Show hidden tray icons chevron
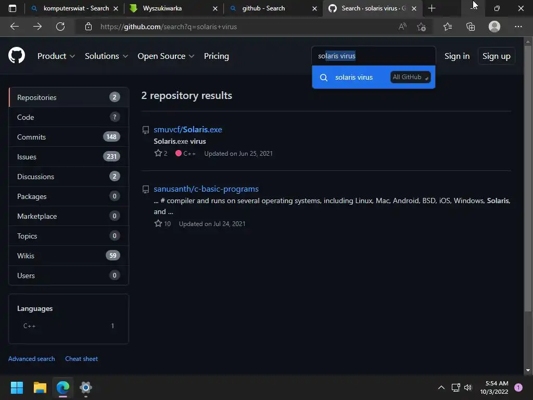 point(441,387)
